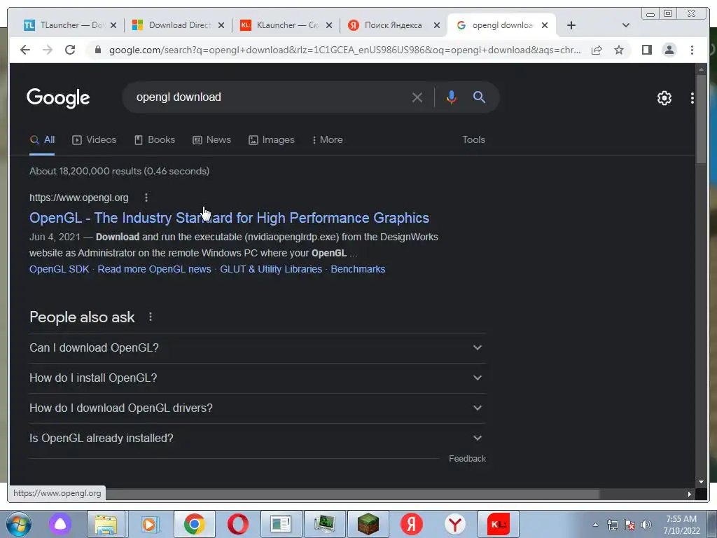Click the padlock site info icon
Screen dimensions: 717x538
(97, 50)
